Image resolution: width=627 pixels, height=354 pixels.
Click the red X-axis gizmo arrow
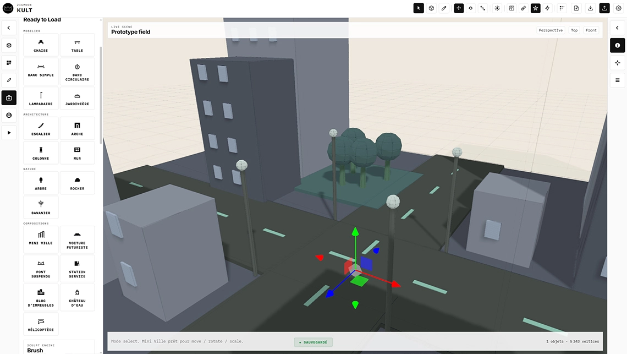point(395,284)
